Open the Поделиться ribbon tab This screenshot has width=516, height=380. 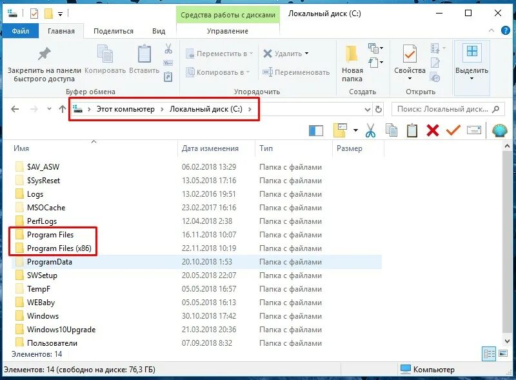(x=114, y=31)
